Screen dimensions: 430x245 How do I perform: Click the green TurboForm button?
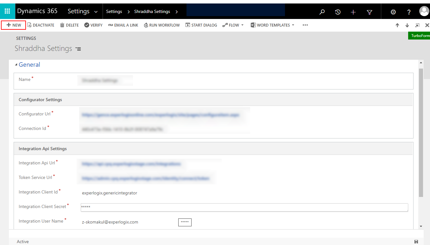point(419,36)
